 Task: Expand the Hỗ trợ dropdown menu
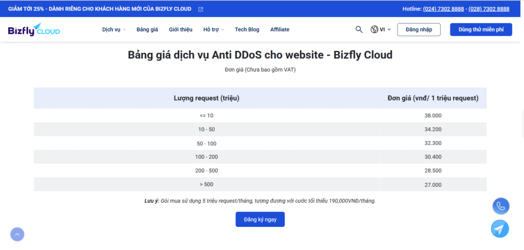pos(213,30)
